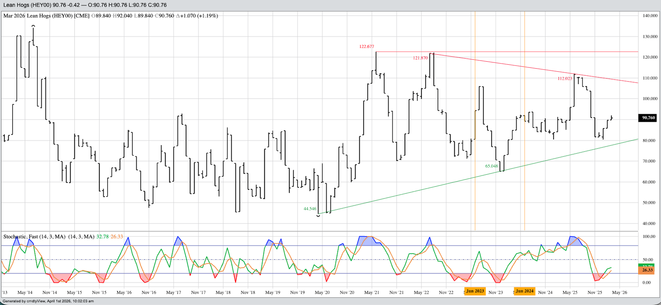Select the May '20 date axis label
661x305 pixels.
(322, 292)
